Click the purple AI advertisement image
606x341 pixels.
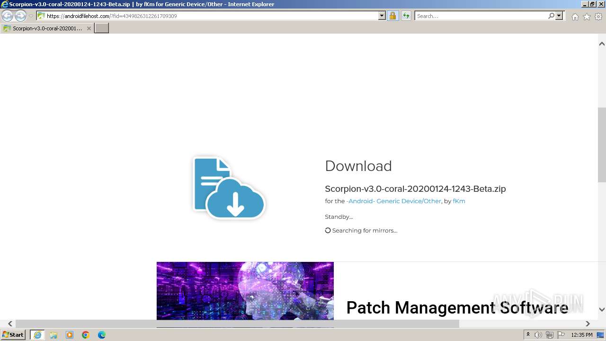coord(245,291)
